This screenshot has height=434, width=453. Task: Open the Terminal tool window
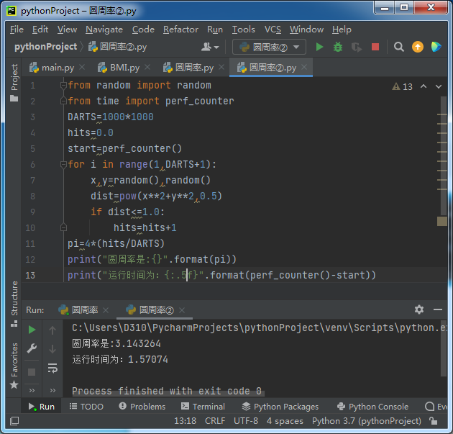point(203,406)
